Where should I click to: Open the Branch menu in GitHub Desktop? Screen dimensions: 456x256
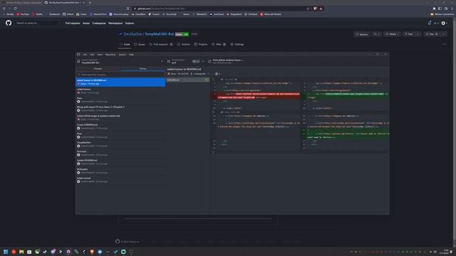122,55
